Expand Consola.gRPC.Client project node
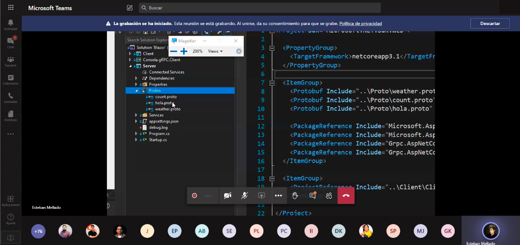Viewport: 520px width, 245px height. [x=130, y=59]
